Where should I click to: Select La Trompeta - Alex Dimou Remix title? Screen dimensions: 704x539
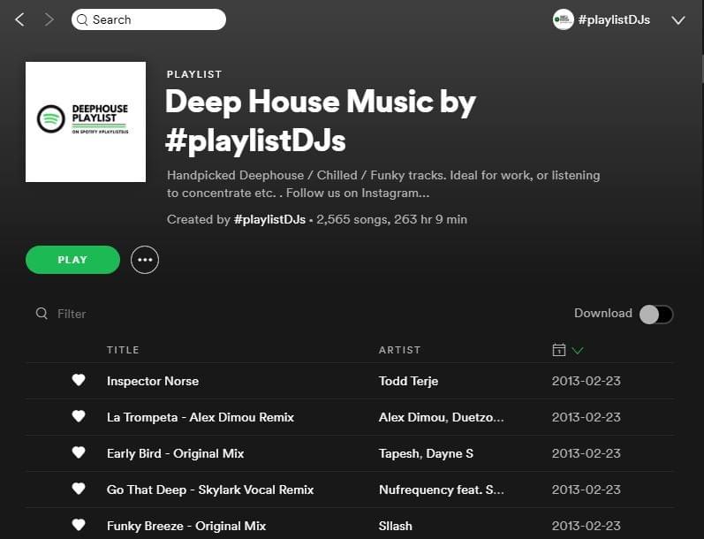click(201, 417)
